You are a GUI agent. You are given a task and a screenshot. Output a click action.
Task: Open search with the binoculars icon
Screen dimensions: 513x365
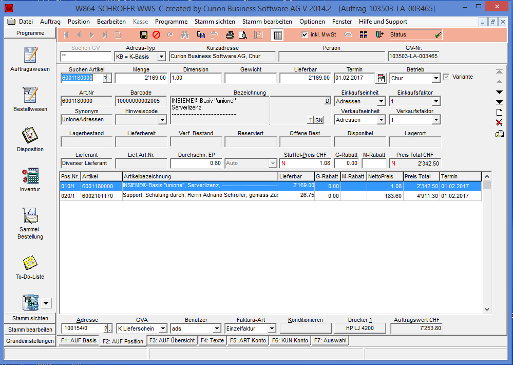click(185, 35)
